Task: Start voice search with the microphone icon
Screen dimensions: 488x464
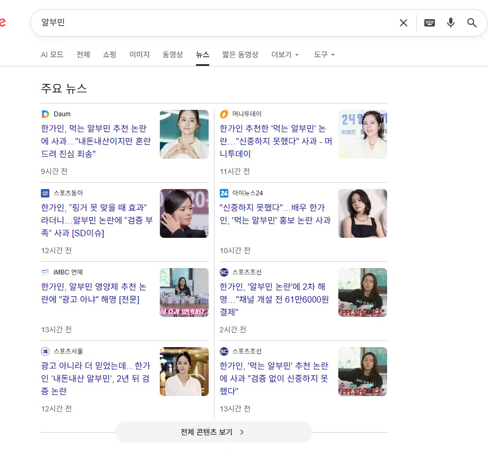Action: pos(451,23)
